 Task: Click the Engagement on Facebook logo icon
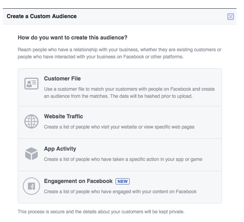(31, 186)
